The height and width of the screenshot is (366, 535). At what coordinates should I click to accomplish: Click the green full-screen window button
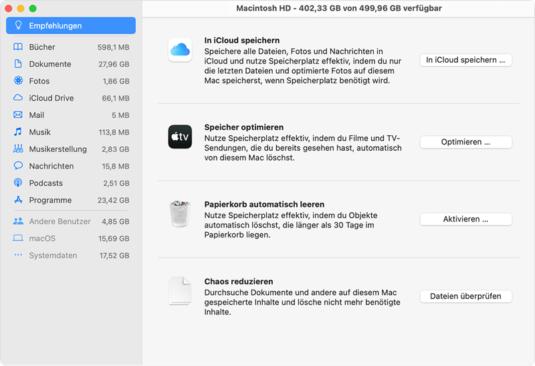pyautogui.click(x=33, y=9)
